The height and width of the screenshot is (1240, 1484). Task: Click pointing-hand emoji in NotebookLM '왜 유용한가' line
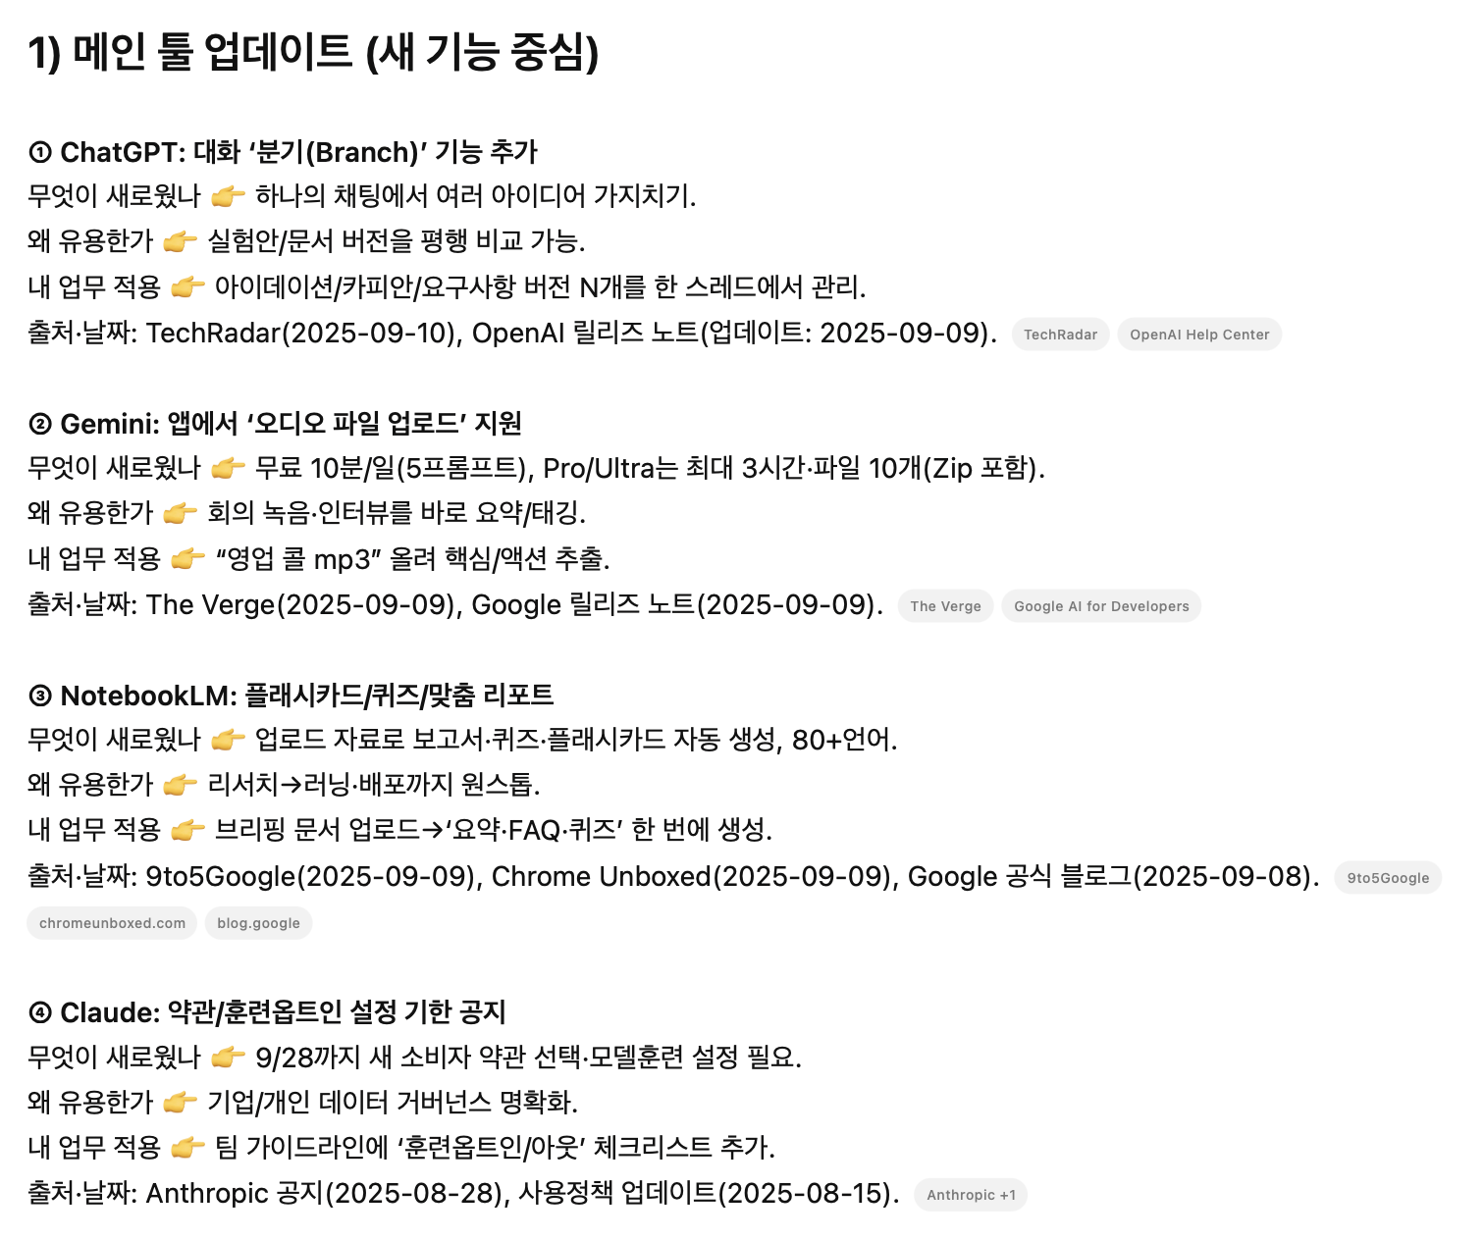[181, 786]
